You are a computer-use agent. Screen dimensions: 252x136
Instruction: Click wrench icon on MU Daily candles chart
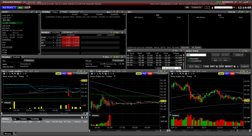click(x=241, y=71)
